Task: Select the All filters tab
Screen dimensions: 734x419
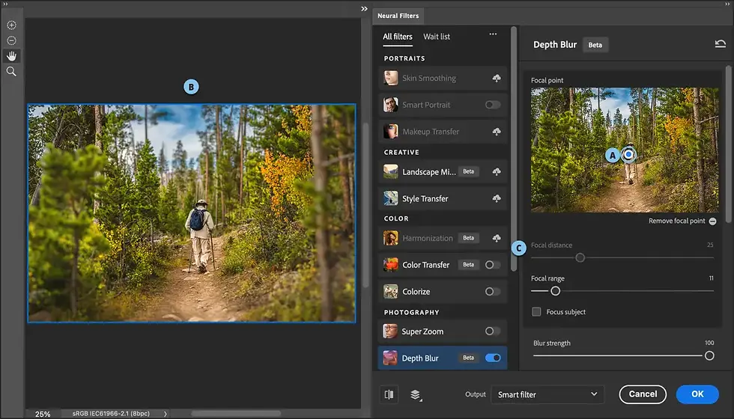Action: 398,37
